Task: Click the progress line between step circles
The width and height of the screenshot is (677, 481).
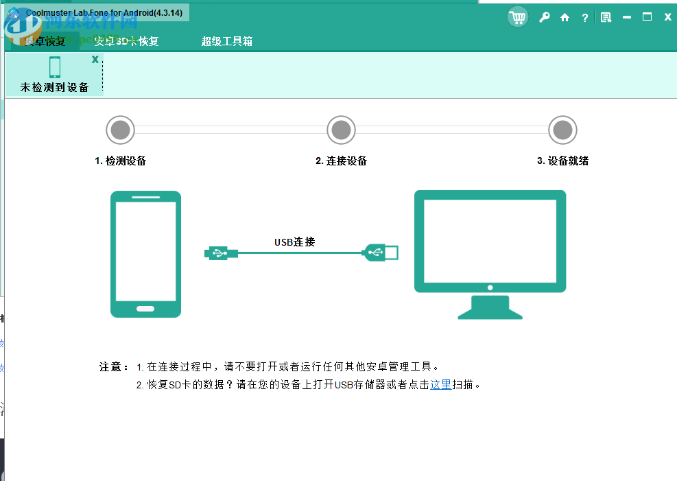Action: click(x=230, y=130)
